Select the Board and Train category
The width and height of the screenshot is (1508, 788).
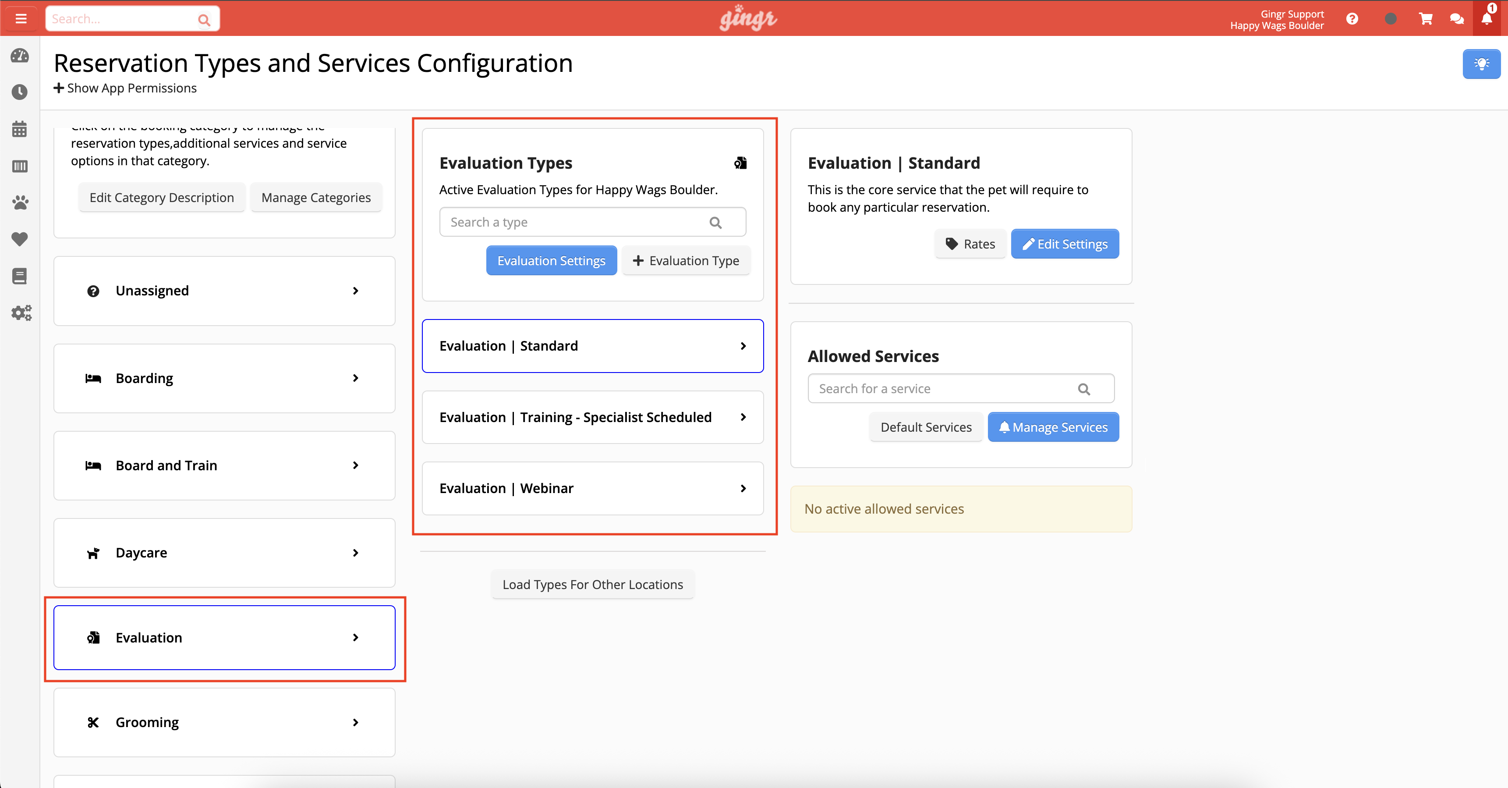(x=224, y=465)
